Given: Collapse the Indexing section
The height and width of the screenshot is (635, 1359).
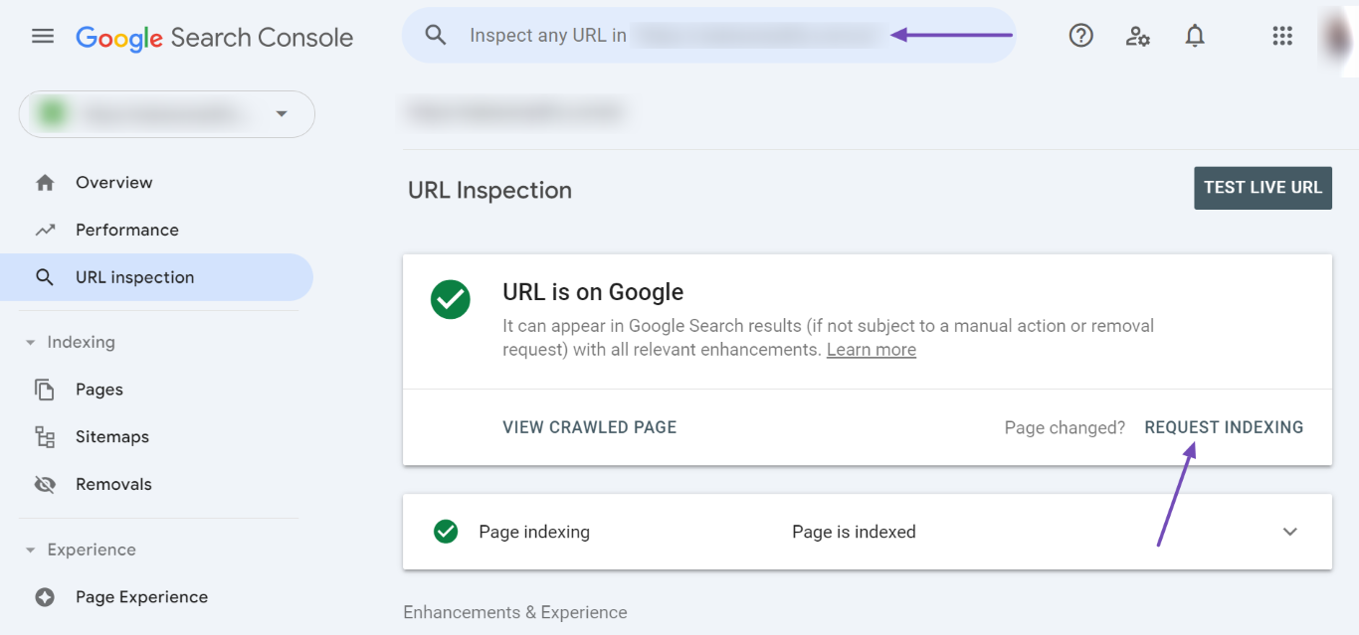Looking at the screenshot, I should click(x=30, y=343).
